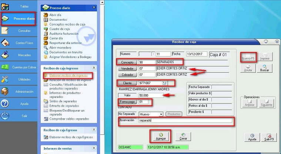Click the Valor amount field

[x=151, y=95]
